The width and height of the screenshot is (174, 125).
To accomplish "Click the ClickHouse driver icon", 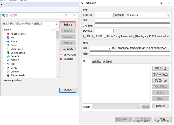I will click(8, 49).
